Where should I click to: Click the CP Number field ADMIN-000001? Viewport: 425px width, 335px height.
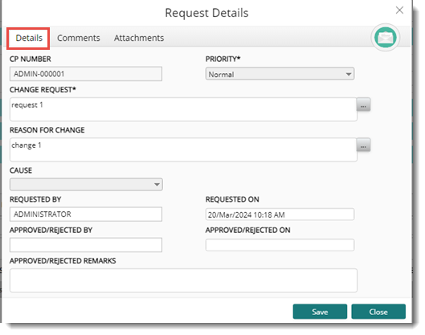tap(86, 74)
